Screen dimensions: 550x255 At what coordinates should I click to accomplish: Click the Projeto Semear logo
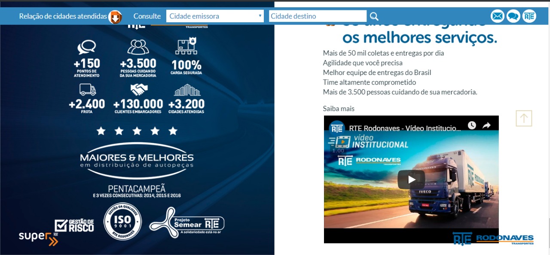[187, 222]
